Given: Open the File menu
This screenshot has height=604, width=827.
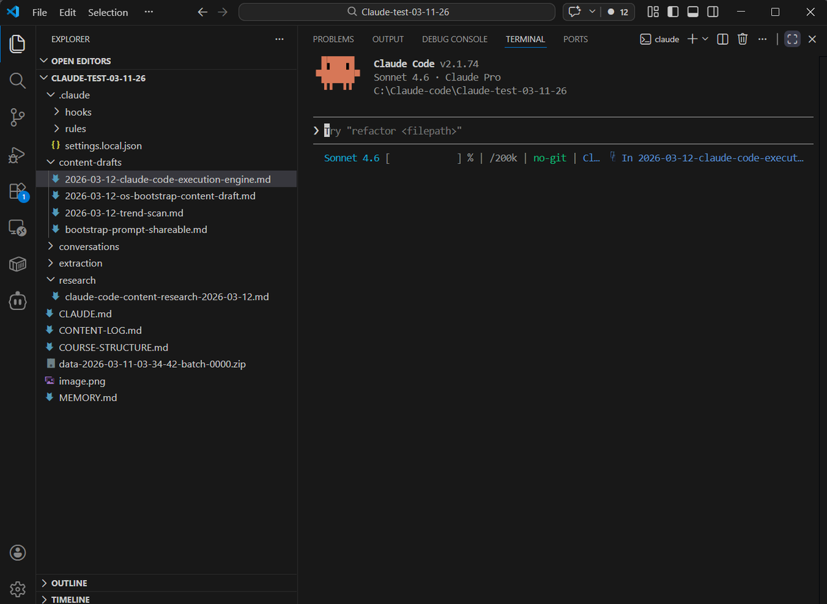Looking at the screenshot, I should tap(40, 12).
